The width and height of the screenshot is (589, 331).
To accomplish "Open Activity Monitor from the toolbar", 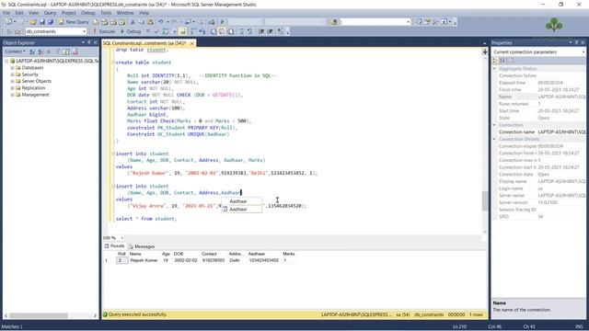I will point(211,22).
